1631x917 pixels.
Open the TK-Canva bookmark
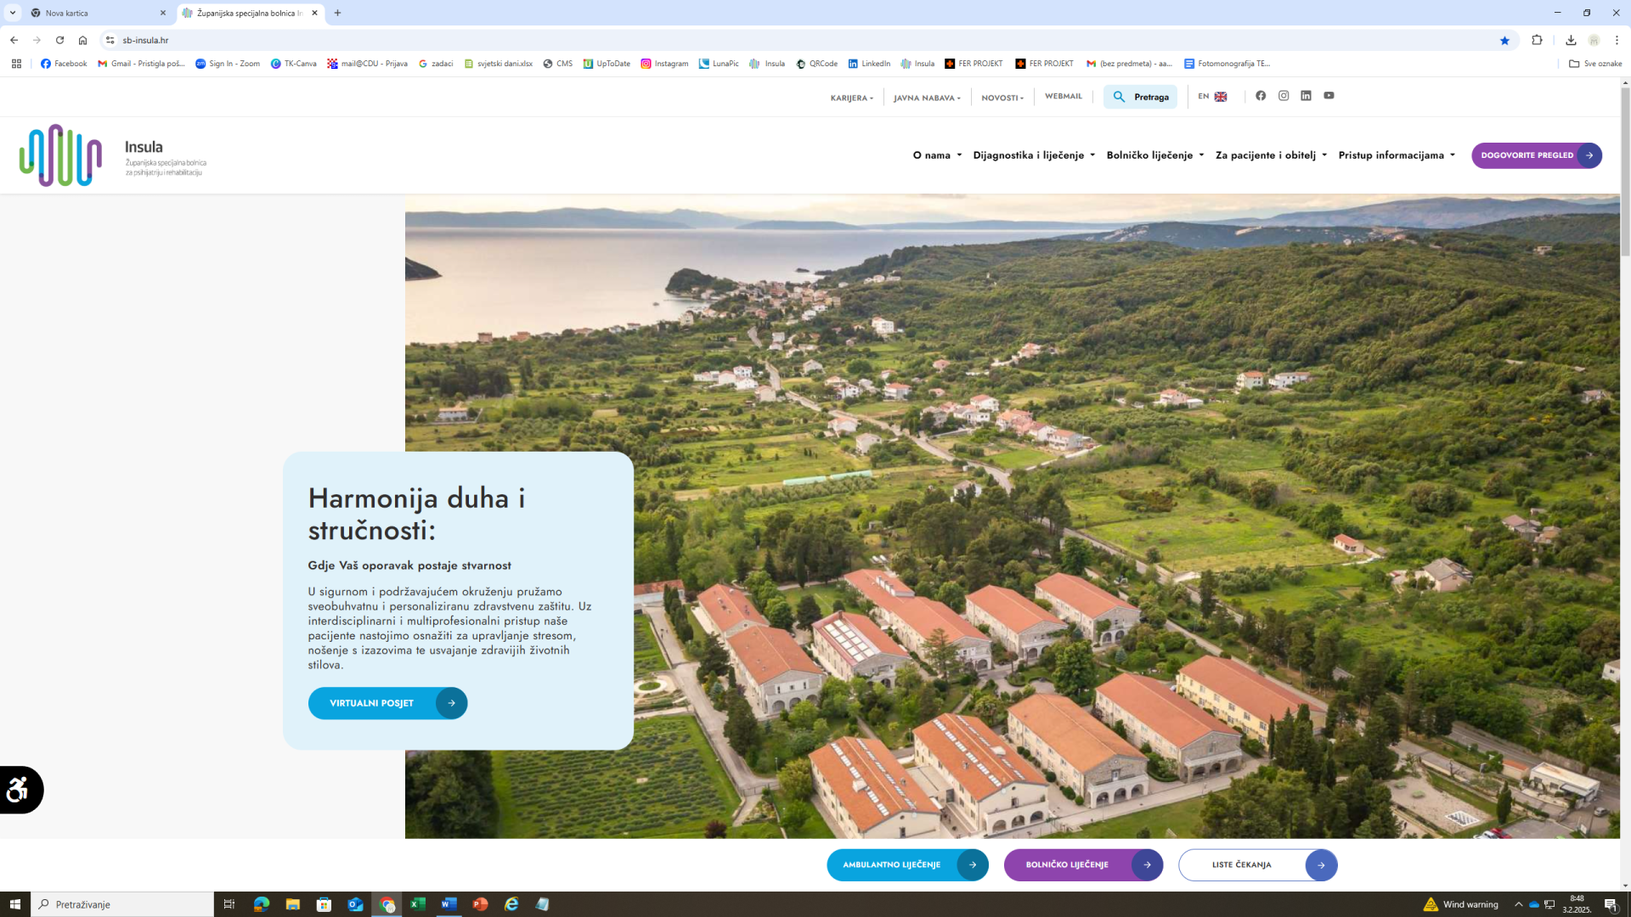coord(293,64)
